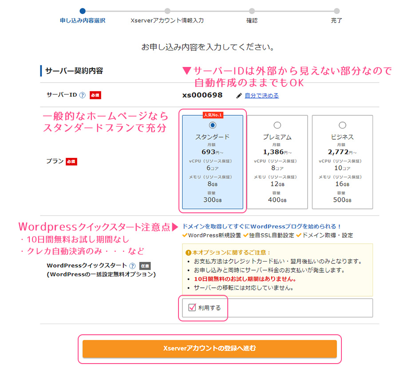Viewport: 416px width, 368px height.
Task: Click the Xserverアカウント情報入力 step
Action: click(x=167, y=20)
